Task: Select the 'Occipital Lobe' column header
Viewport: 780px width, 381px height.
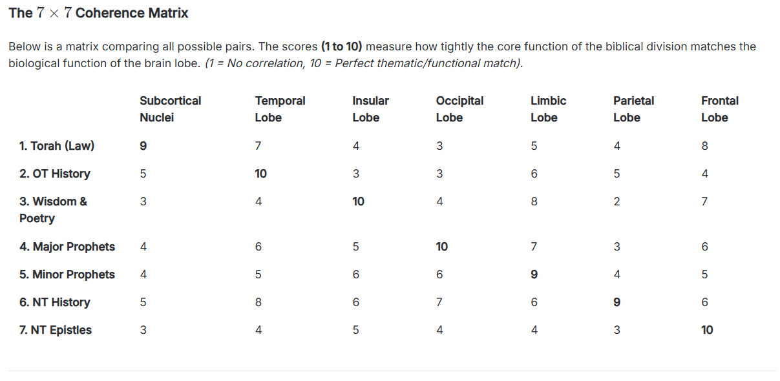Action: tap(459, 109)
